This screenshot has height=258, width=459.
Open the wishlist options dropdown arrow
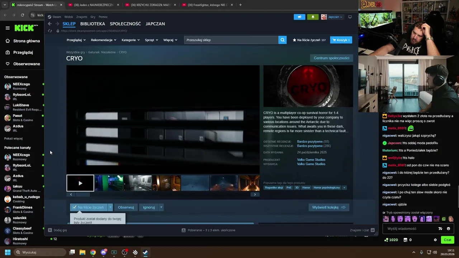110,207
